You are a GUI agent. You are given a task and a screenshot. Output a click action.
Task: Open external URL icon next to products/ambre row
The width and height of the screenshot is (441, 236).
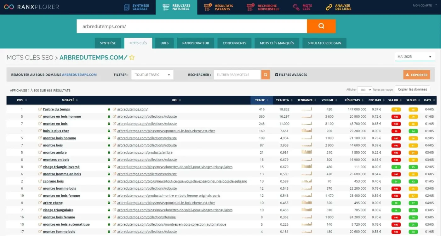point(114,152)
